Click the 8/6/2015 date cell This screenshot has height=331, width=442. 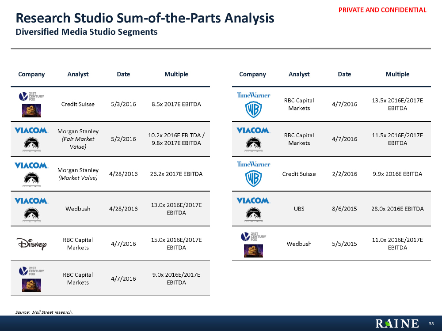click(344, 209)
